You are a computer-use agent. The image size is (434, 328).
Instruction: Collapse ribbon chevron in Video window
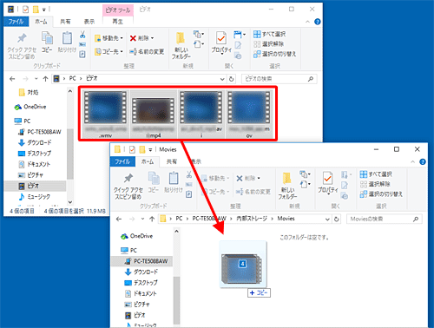[307, 22]
